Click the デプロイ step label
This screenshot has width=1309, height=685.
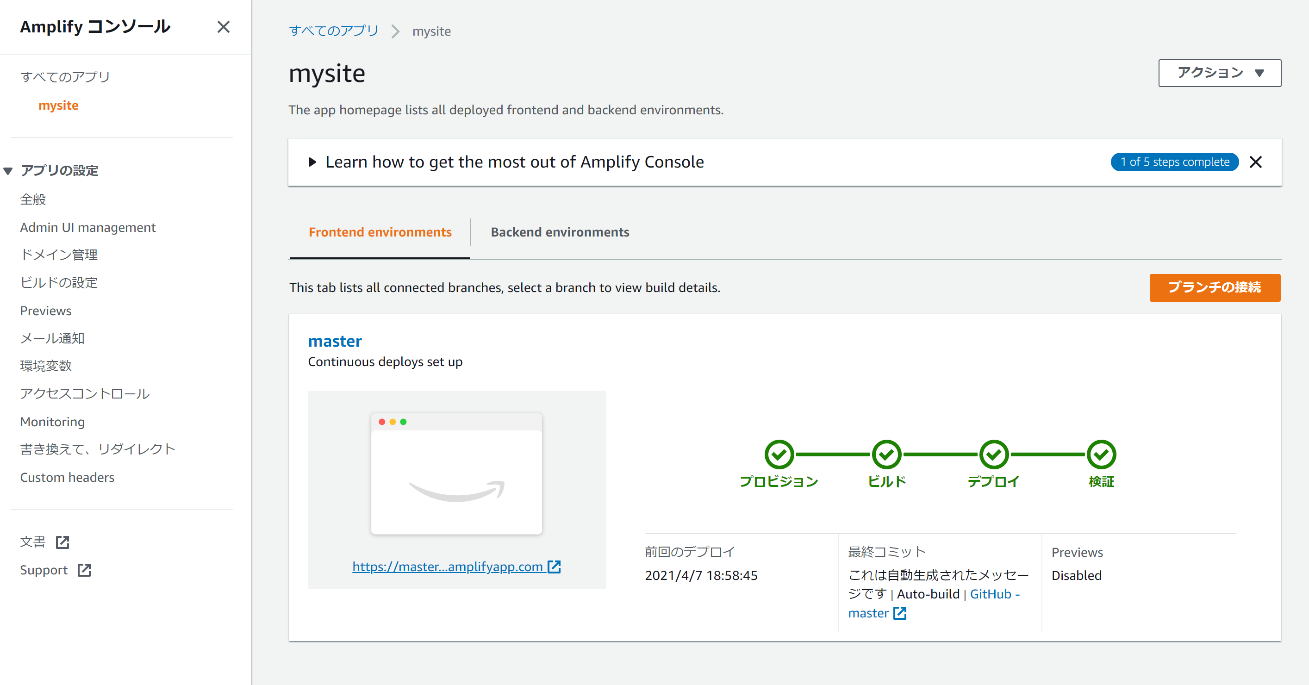(994, 481)
